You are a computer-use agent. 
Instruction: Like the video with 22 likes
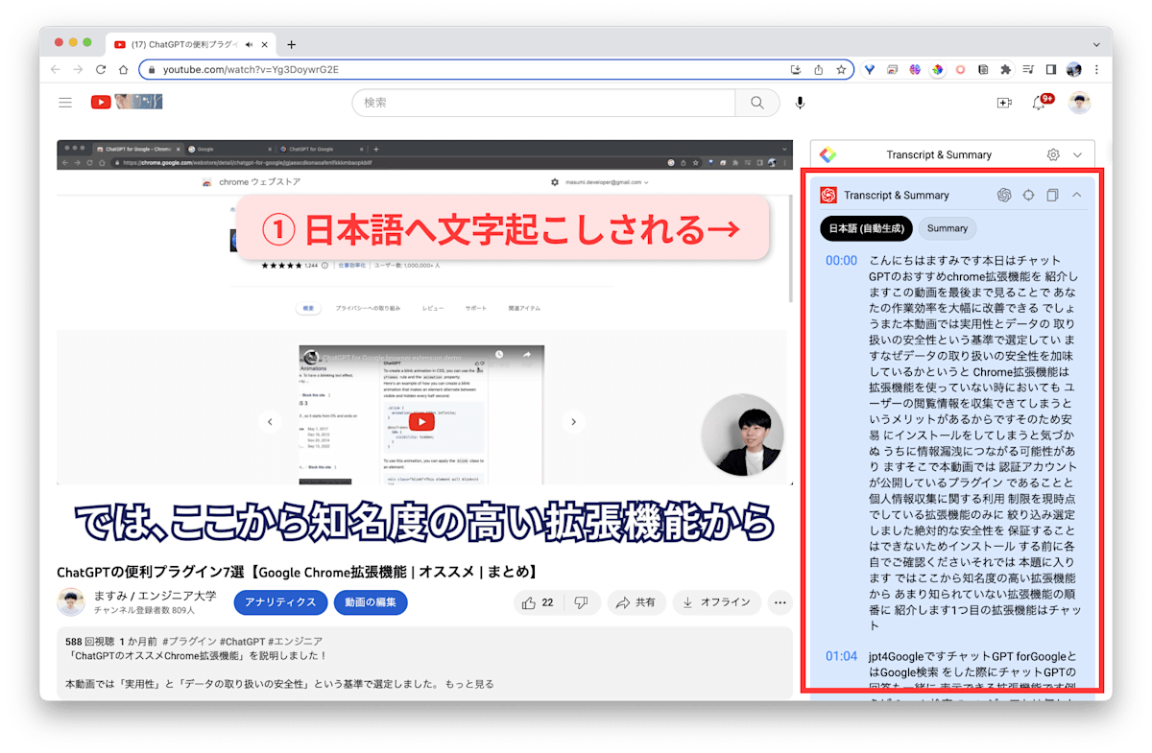(x=538, y=602)
